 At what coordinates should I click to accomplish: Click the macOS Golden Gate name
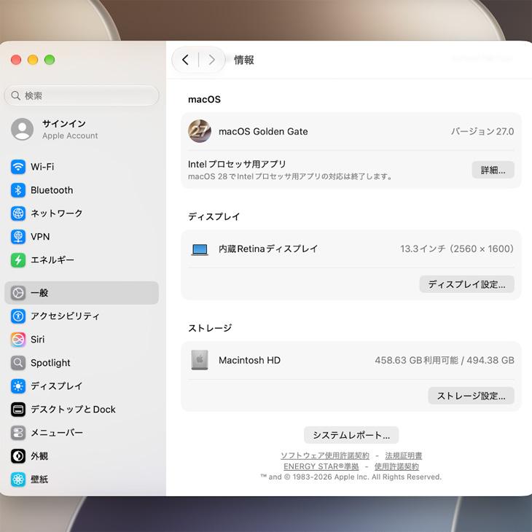pyautogui.click(x=263, y=132)
